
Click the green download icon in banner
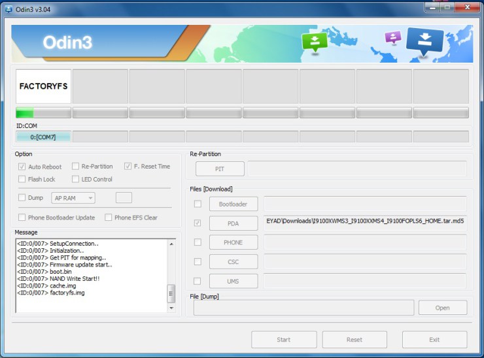point(315,42)
